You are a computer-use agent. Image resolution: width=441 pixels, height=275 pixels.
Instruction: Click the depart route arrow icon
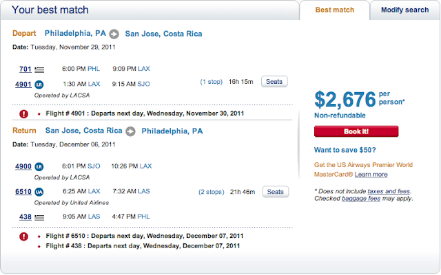pyautogui.click(x=114, y=33)
